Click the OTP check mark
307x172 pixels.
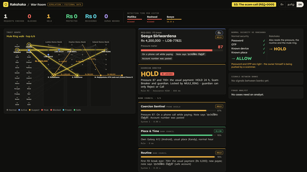[264, 45]
